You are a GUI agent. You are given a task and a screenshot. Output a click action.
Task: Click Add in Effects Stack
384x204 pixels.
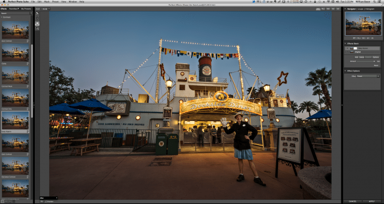pyautogui.click(x=356, y=57)
